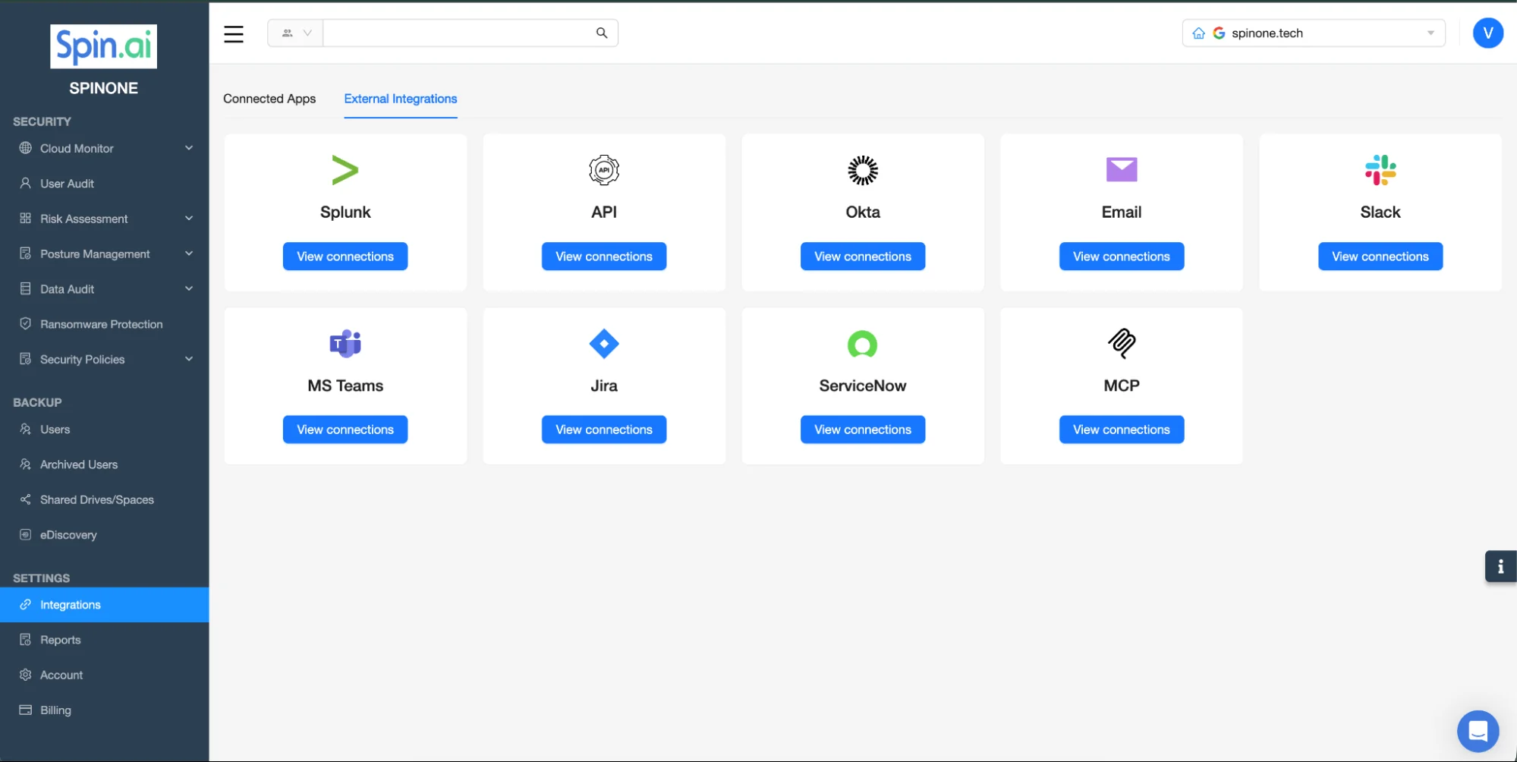
Task: Click into the top search field
Action: (x=459, y=33)
